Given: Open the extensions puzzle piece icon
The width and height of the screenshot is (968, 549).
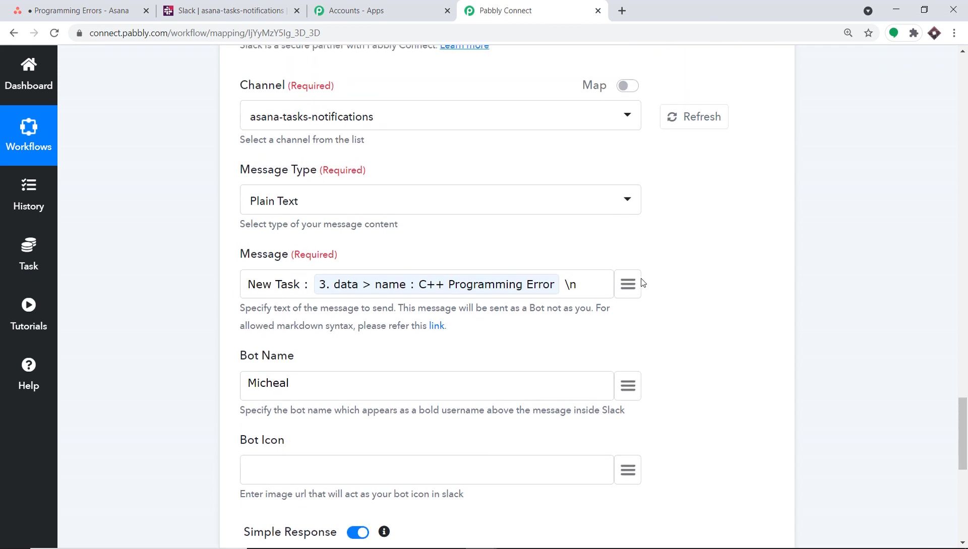Looking at the screenshot, I should point(914,33).
